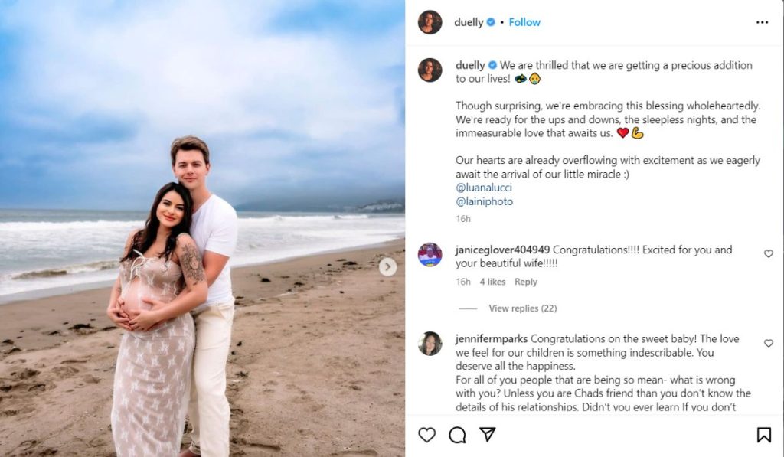This screenshot has height=457, width=784.
Task: Open the @lainiphoto mention link
Action: [484, 201]
